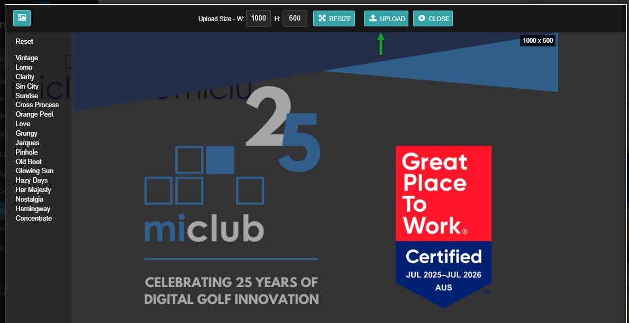This screenshot has height=323, width=629.
Task: Choose the Love filter
Action: click(23, 123)
